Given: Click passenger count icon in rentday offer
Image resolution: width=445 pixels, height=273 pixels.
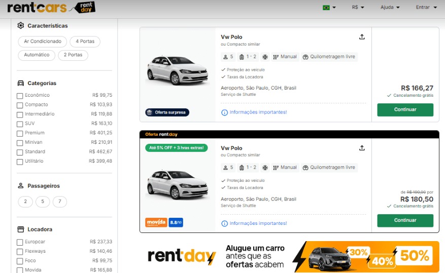Looking at the screenshot, I should pyautogui.click(x=225, y=168).
